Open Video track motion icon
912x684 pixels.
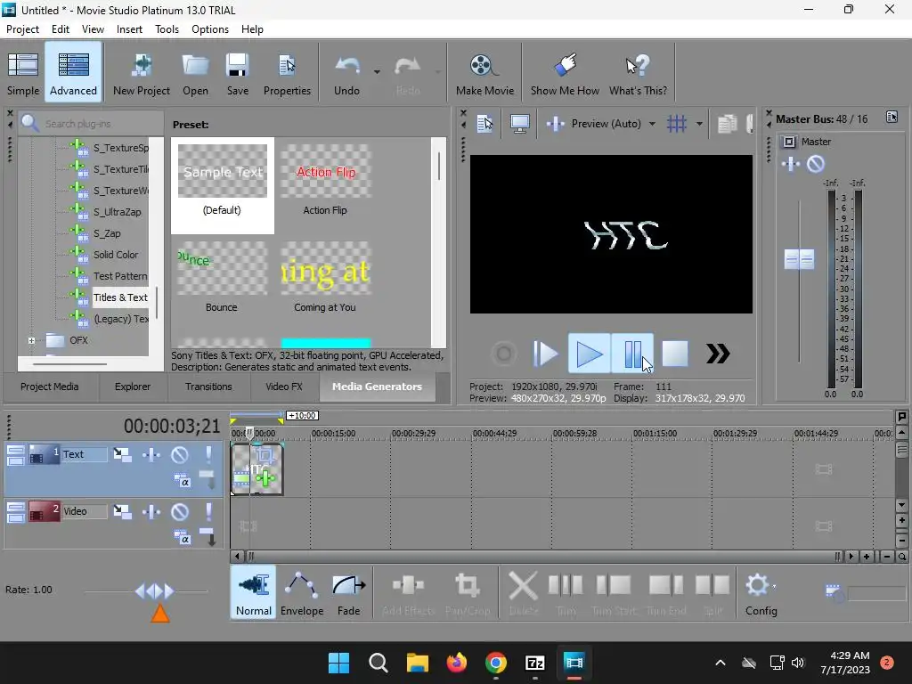coord(121,511)
